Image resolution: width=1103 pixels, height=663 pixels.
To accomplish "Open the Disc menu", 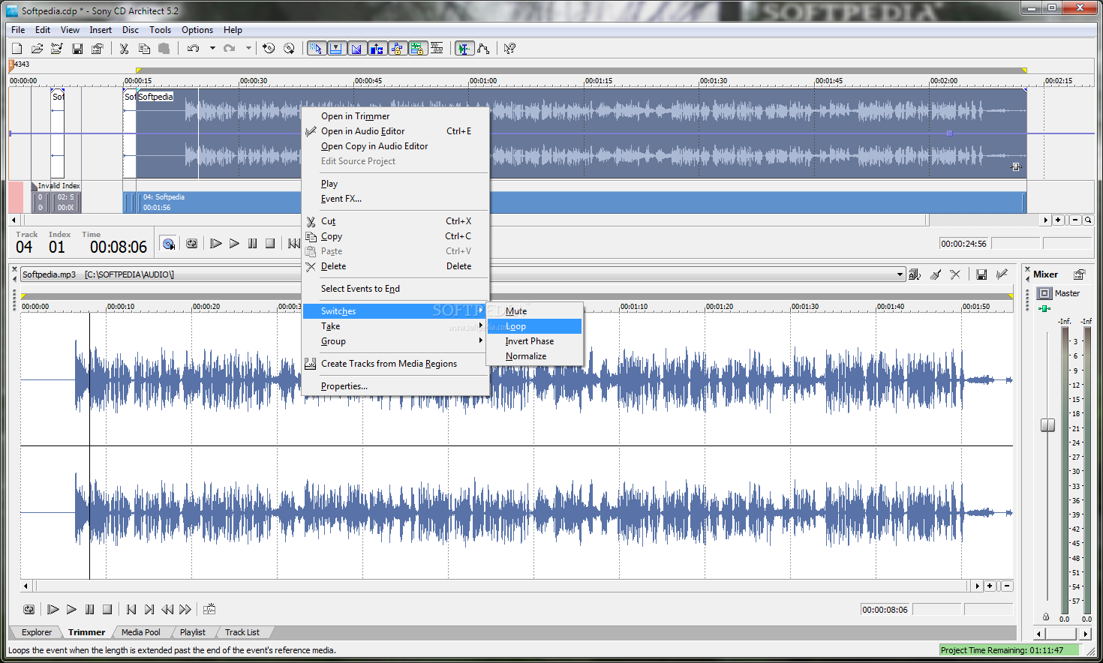I will [x=131, y=30].
